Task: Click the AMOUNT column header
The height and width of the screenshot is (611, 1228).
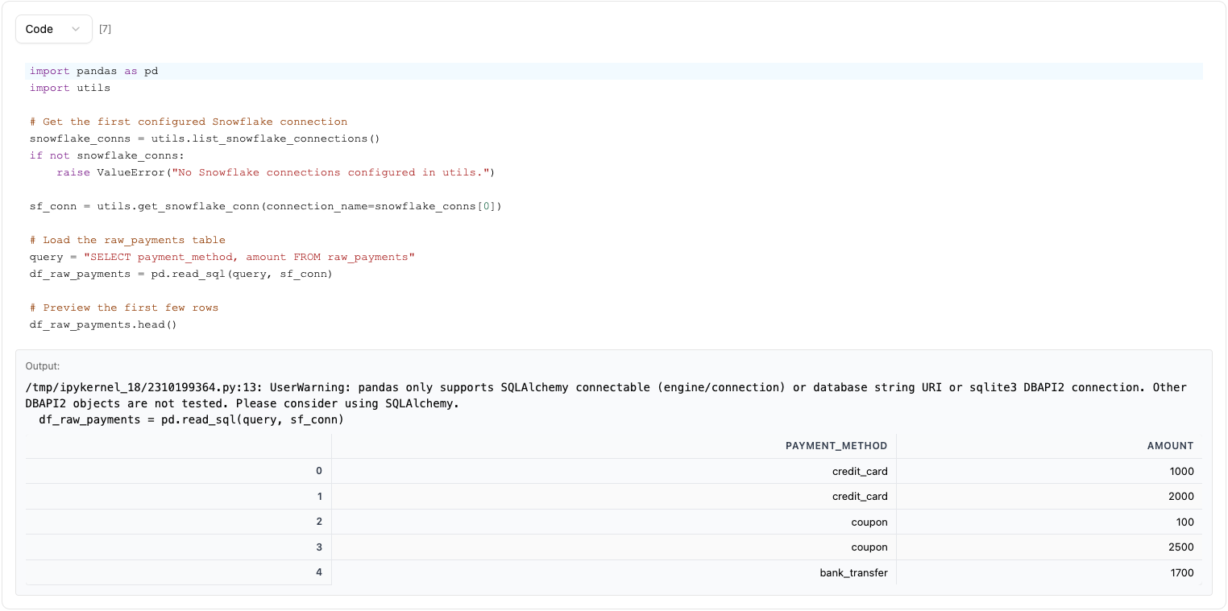Action: [x=1170, y=445]
